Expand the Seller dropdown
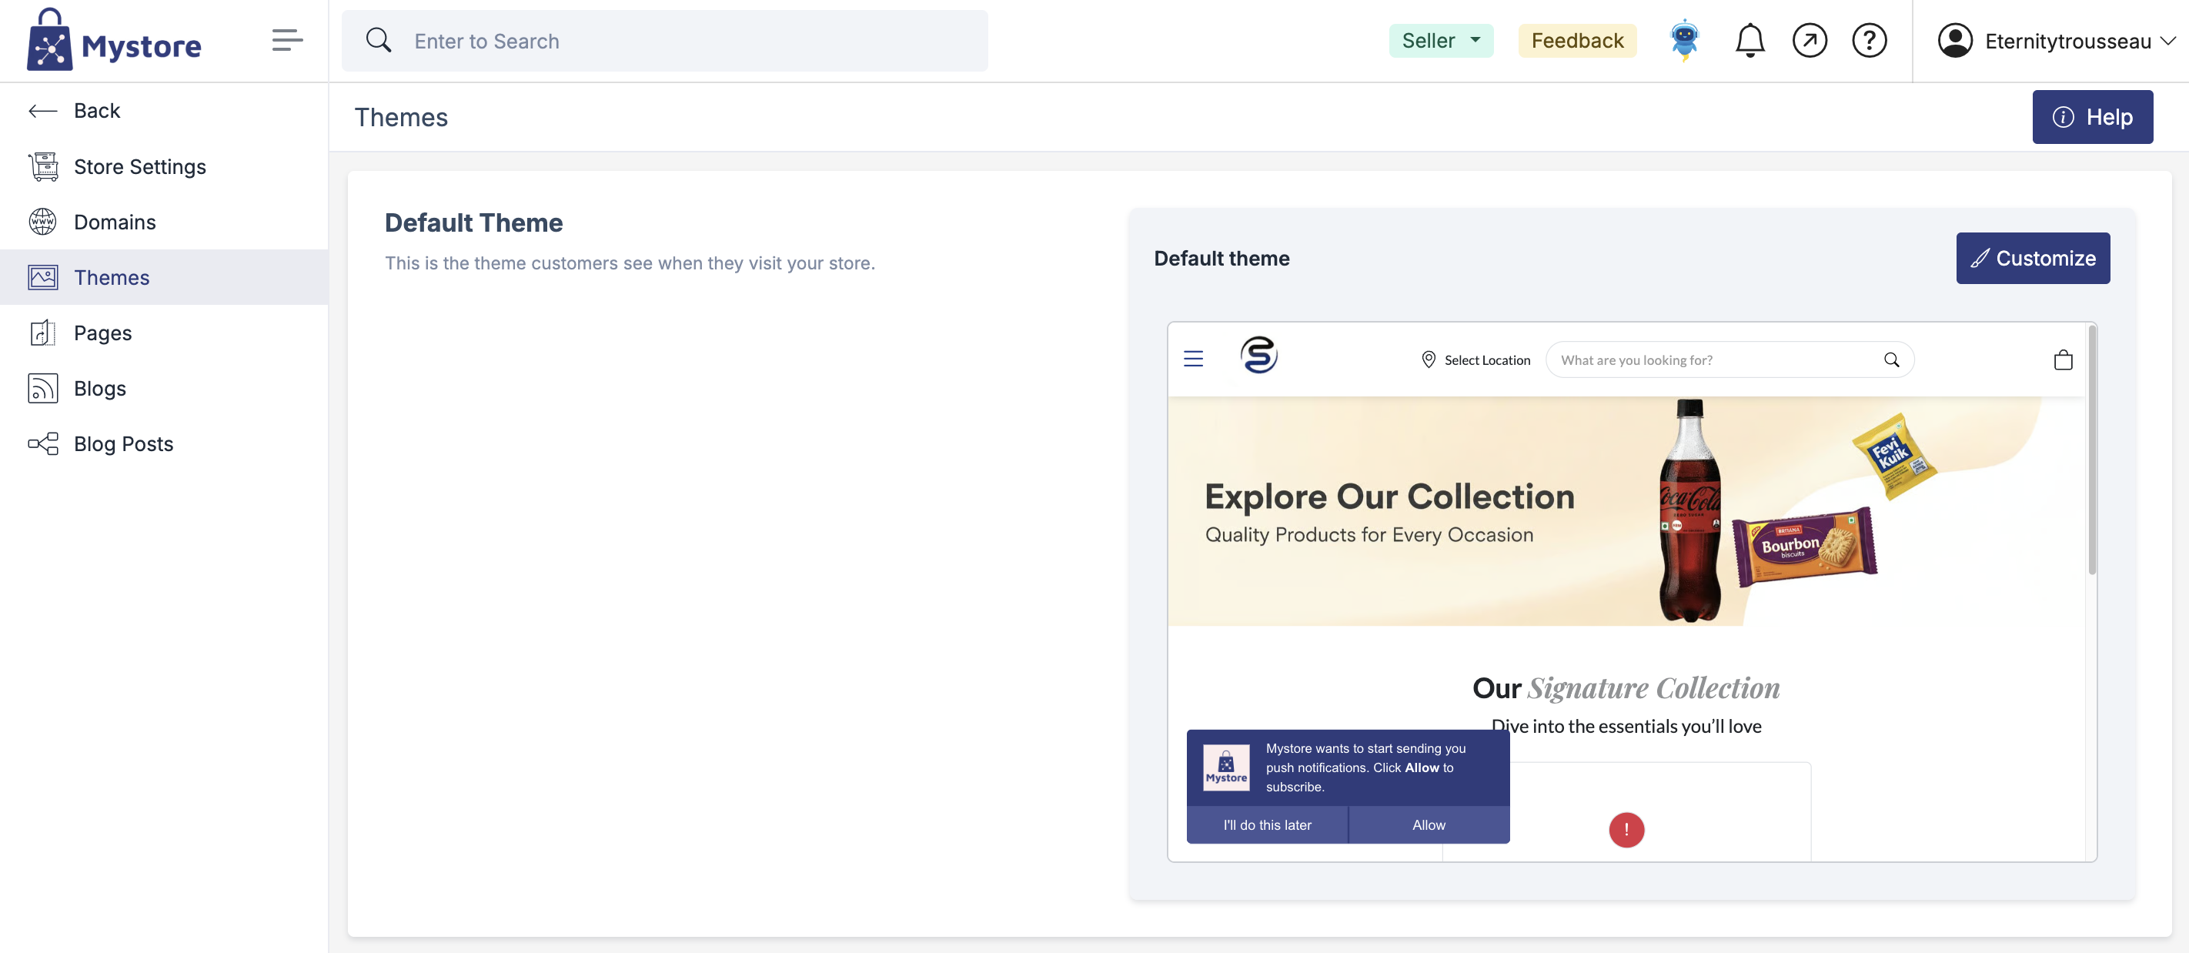Image resolution: width=2189 pixels, height=953 pixels. coord(1440,40)
